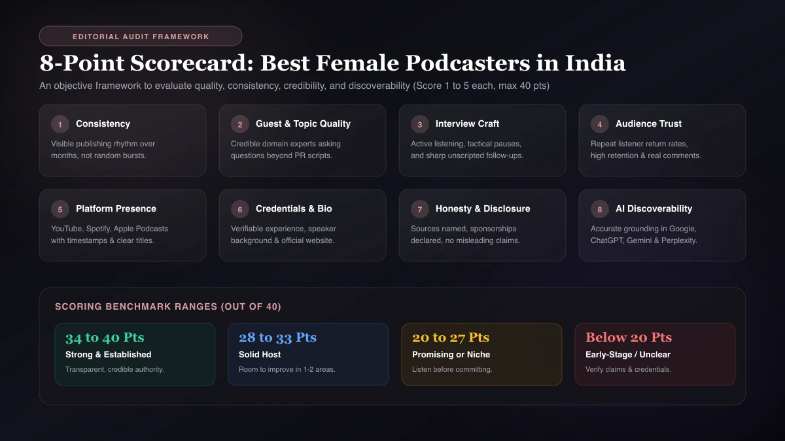785x441 pixels.
Task: Click the number 4 circle badge
Action: click(x=600, y=124)
